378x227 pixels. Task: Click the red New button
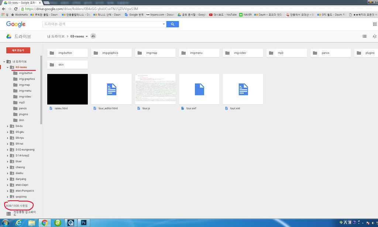pyautogui.click(x=18, y=50)
